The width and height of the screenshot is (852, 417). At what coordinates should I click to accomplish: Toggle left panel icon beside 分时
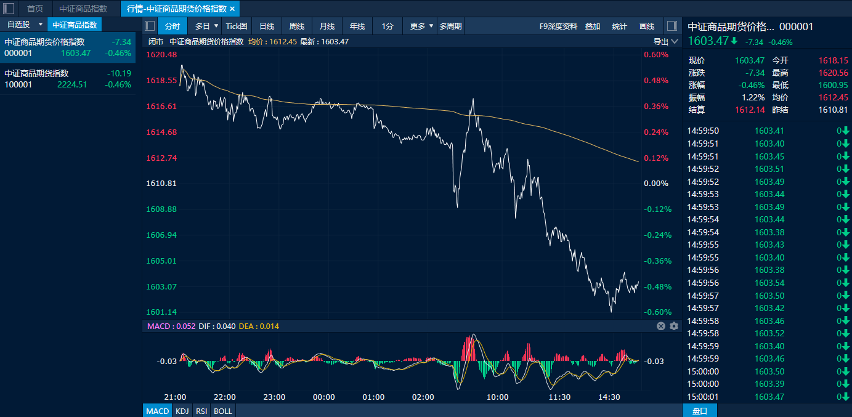tap(150, 26)
